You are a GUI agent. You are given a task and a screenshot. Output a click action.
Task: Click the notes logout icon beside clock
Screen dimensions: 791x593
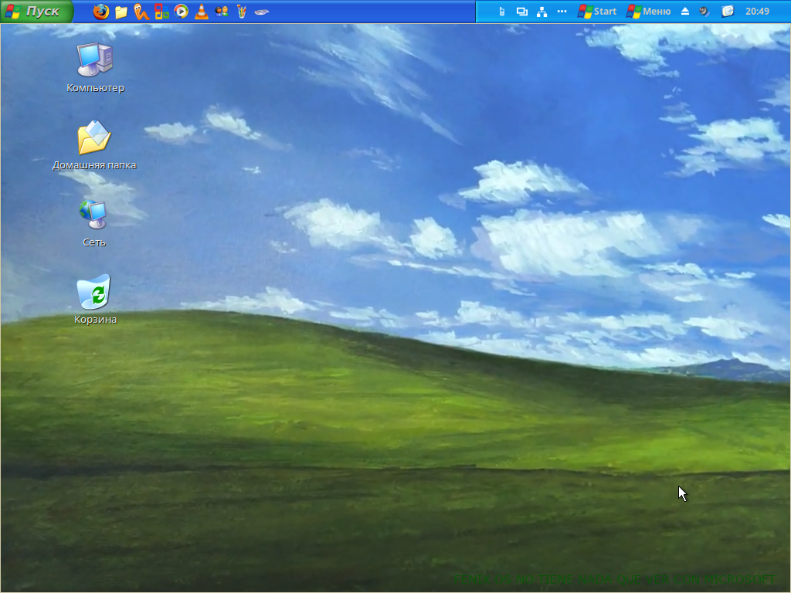[727, 12]
